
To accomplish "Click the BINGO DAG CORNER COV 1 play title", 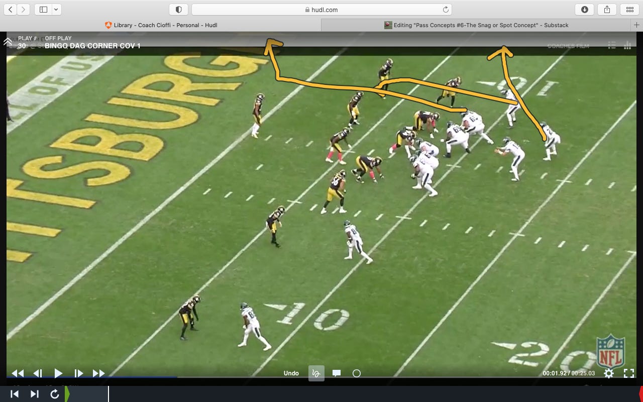I will click(x=92, y=46).
